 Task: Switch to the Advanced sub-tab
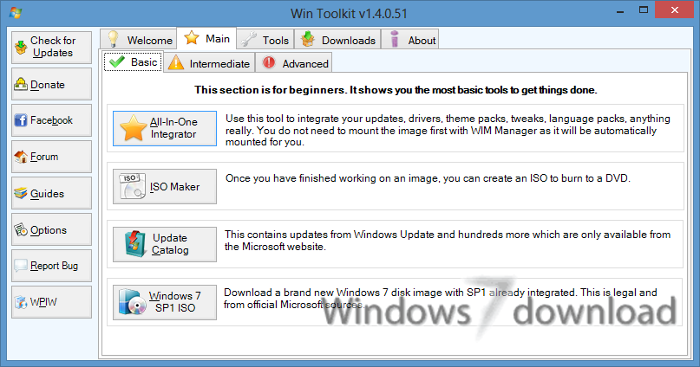point(294,63)
